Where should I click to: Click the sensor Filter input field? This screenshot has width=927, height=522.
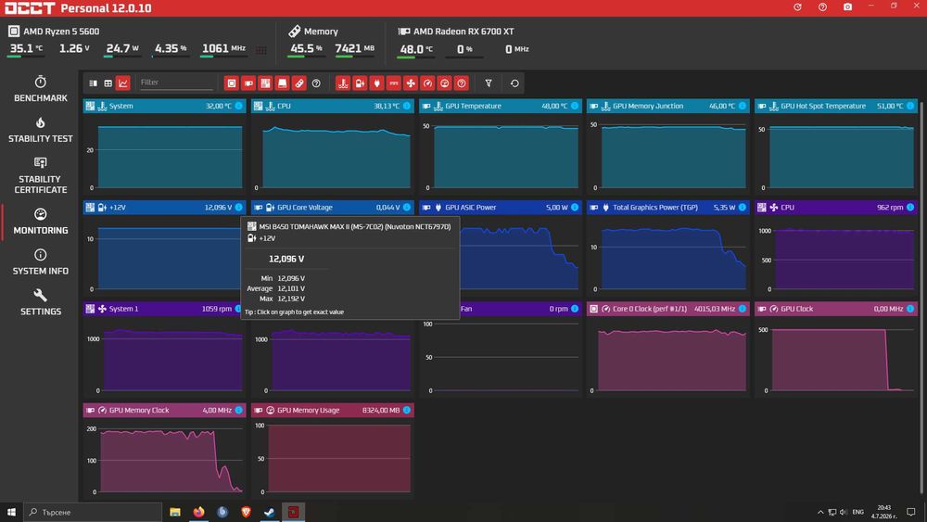175,83
